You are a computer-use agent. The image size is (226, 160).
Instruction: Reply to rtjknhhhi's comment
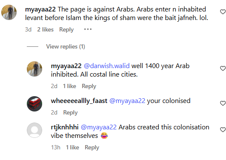click(x=92, y=148)
